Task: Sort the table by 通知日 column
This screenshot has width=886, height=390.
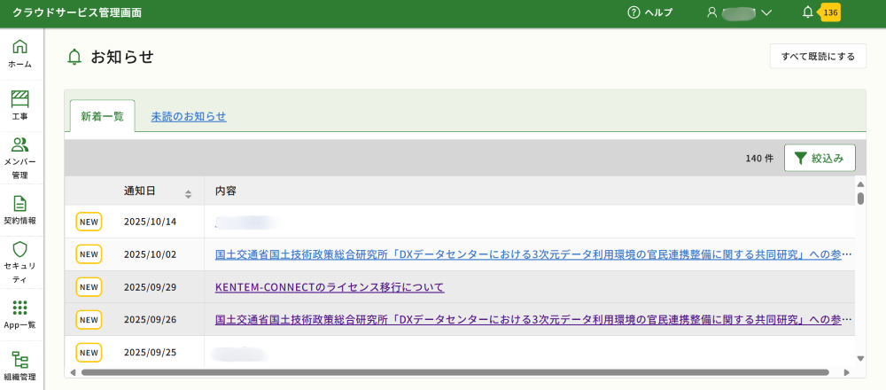Action: point(188,192)
